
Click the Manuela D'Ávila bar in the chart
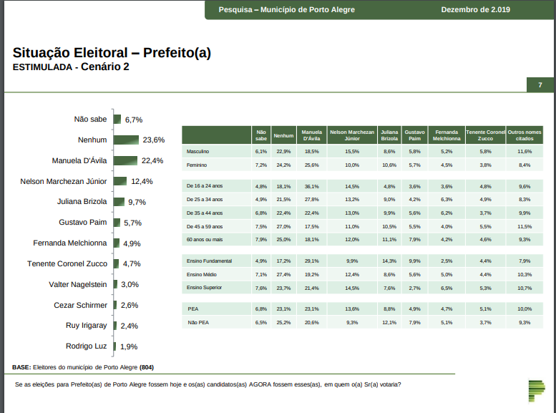pyautogui.click(x=125, y=160)
